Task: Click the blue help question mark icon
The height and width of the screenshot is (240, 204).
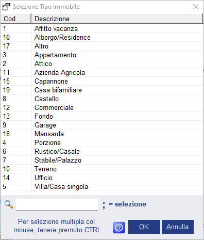Action: point(119,228)
